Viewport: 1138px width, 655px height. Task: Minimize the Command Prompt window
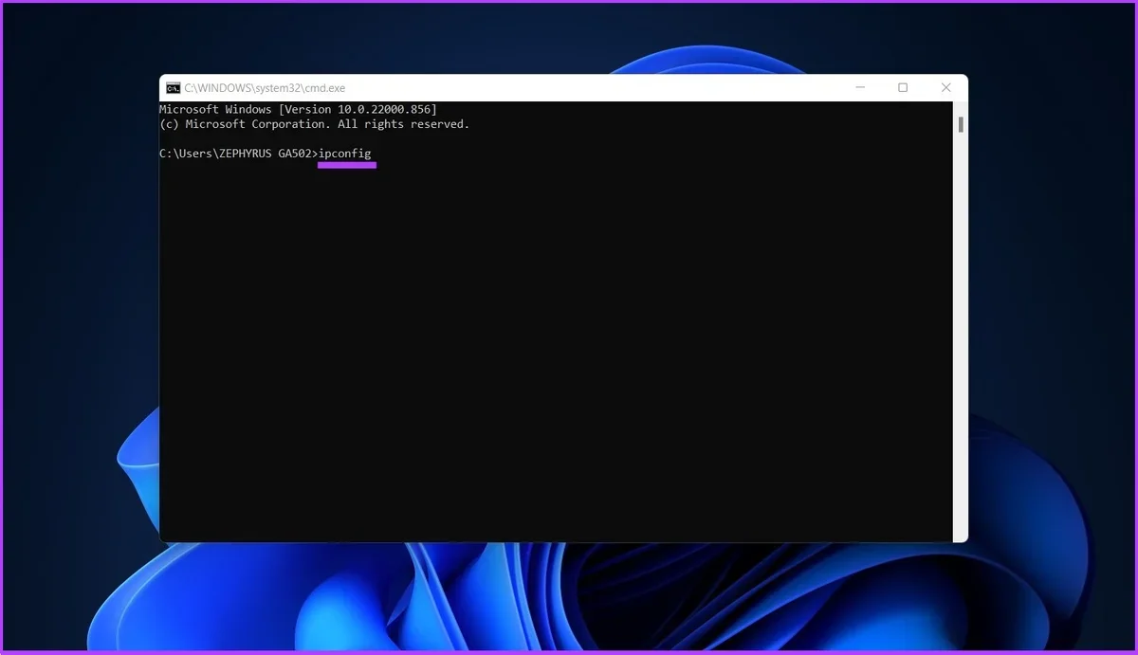point(859,88)
